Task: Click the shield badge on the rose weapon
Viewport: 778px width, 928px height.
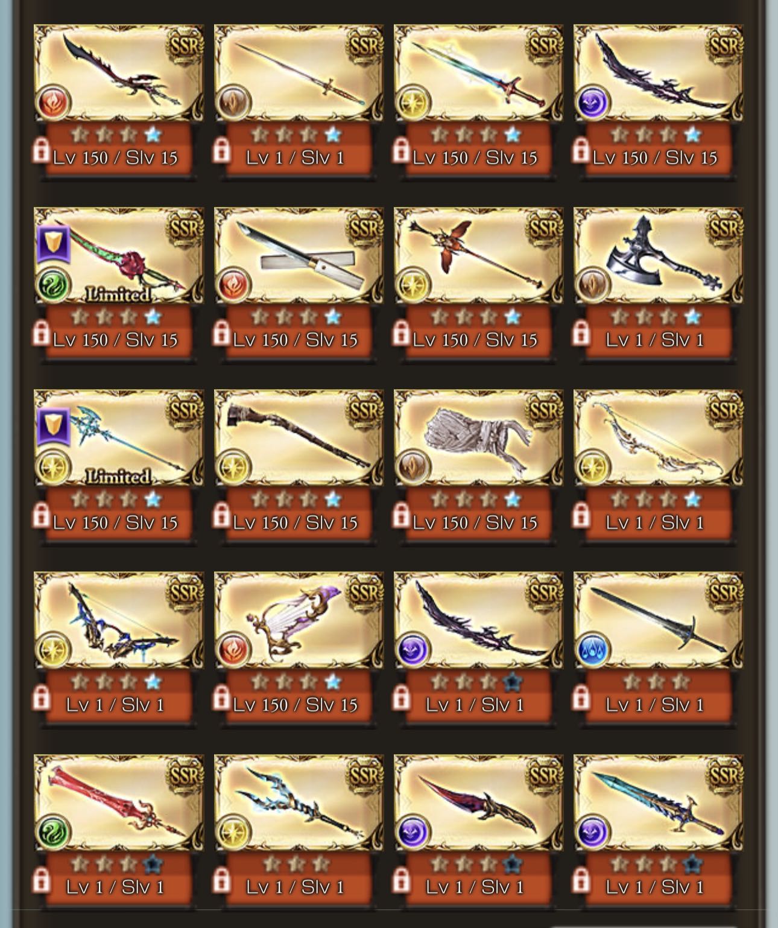Action: click(53, 244)
